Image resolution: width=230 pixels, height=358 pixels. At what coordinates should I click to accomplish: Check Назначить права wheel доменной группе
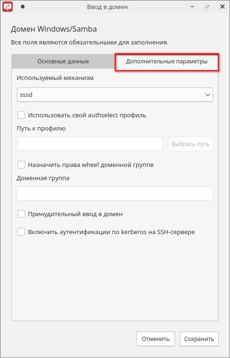click(x=21, y=165)
